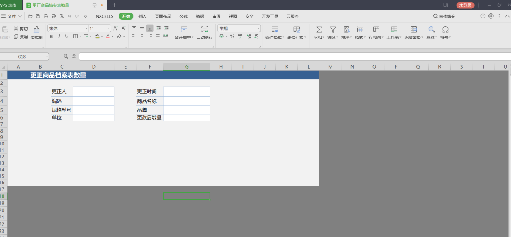Switch to the 插入 ribbon tab

(x=143, y=16)
